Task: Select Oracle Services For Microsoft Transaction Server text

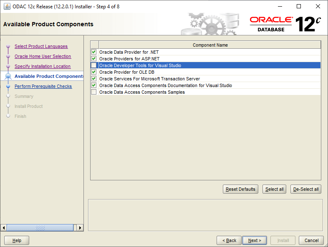Action: click(149, 79)
